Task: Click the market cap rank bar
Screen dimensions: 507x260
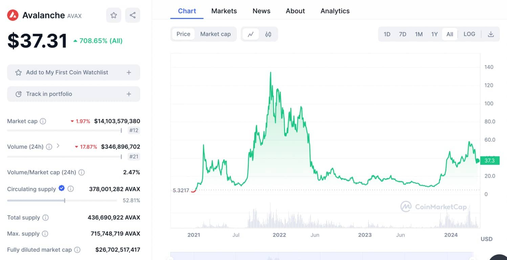Action: (x=64, y=130)
